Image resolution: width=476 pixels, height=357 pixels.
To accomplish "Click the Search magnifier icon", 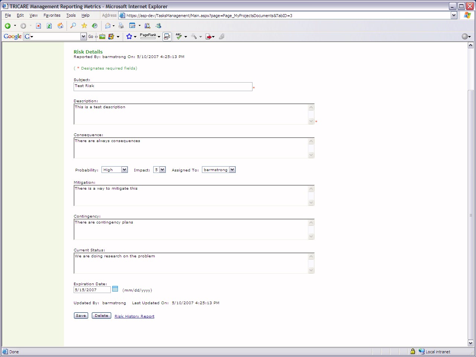I will tap(73, 26).
